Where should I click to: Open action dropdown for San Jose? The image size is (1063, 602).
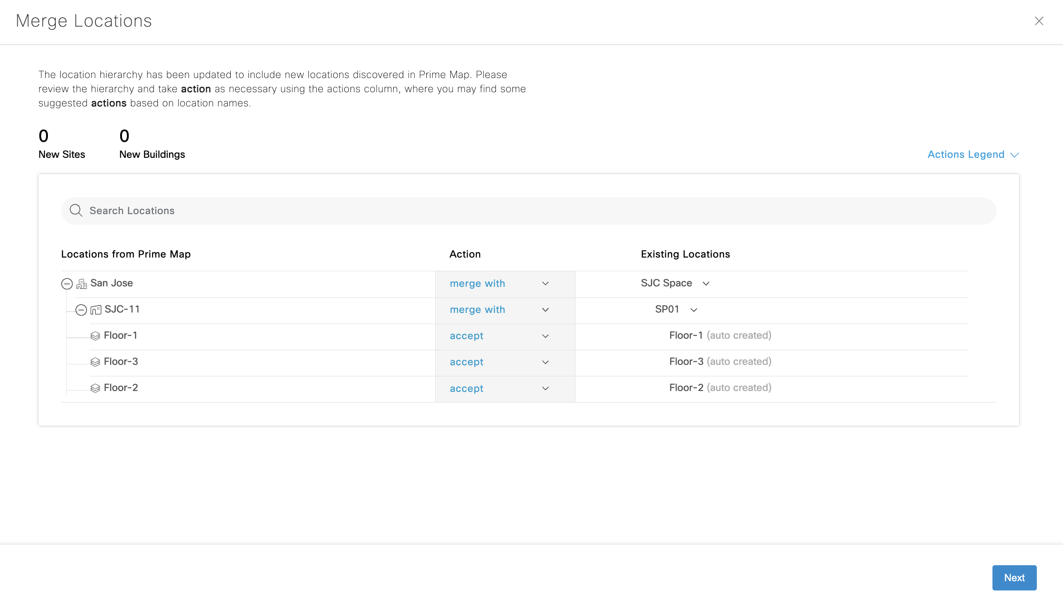(545, 284)
